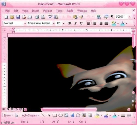Screen dimensions: 137x125
Task: Center the text alignment
Action: 95,23
